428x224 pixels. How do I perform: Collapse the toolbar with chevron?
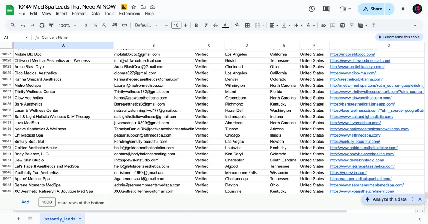click(415, 25)
